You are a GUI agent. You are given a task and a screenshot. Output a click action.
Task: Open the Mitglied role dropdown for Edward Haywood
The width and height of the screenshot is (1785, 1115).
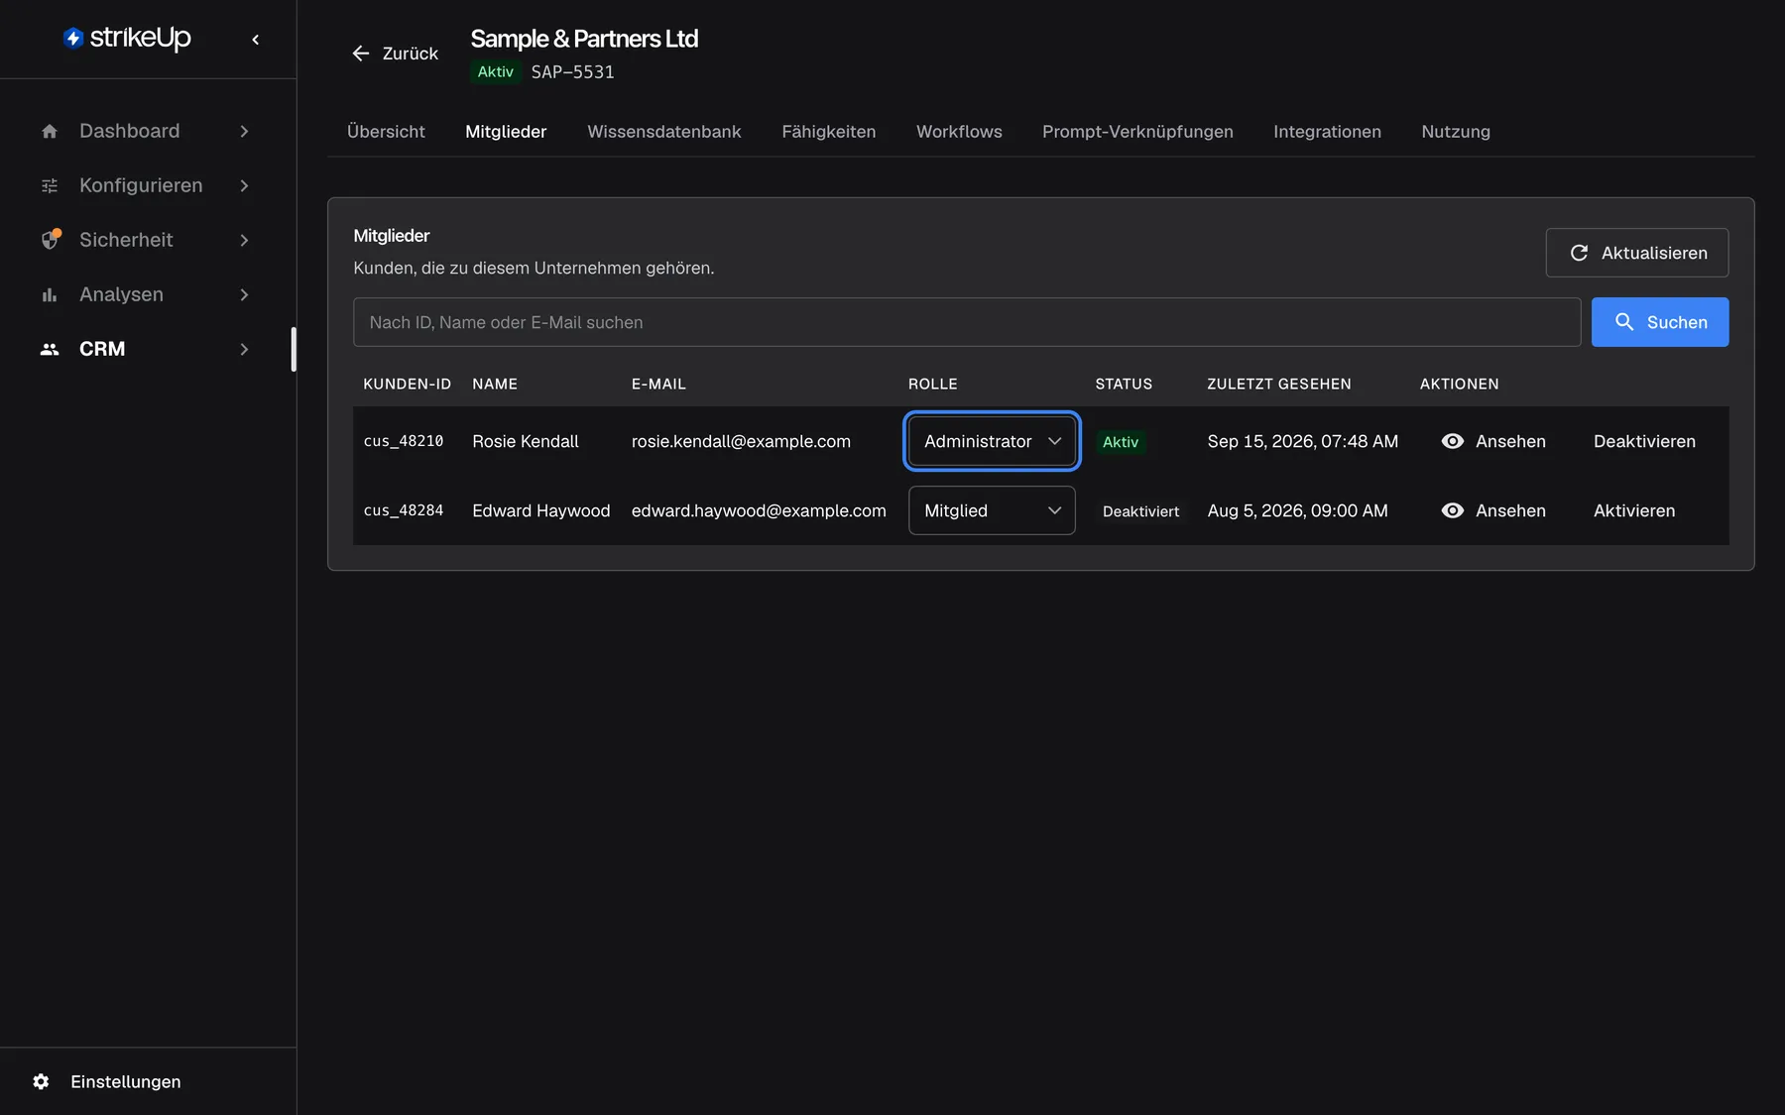(x=992, y=510)
